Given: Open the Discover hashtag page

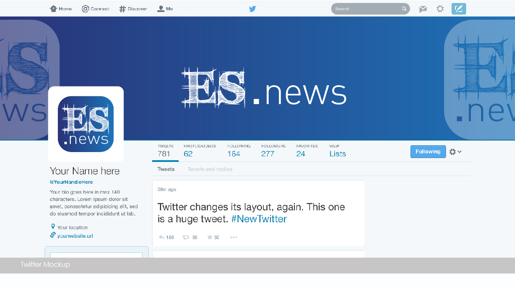Looking at the screenshot, I should 133,9.
